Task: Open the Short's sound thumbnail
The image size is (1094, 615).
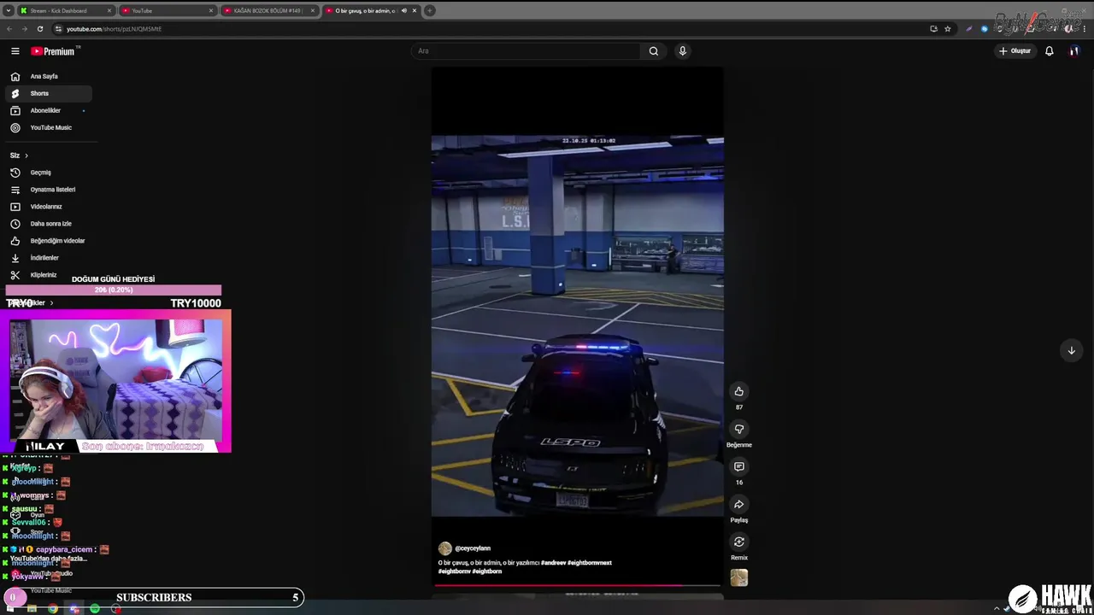Action: tap(739, 578)
